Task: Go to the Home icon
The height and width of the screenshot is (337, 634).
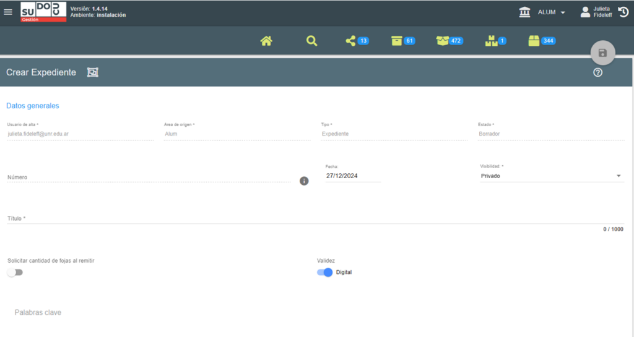Action: tap(266, 41)
